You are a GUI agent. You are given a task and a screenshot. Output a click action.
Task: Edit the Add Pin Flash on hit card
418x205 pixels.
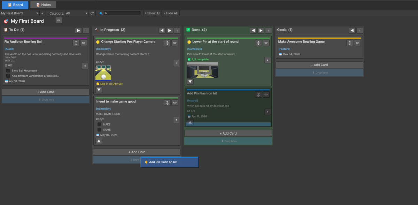[x=266, y=94]
